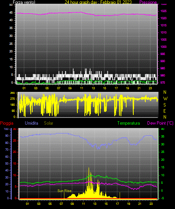Click the red 'Pioggia' legend label
This screenshot has width=175, height=209.
7,123
